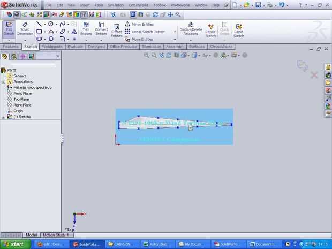Select the Smart Dimension tool
The height and width of the screenshot is (249, 332).
pyautogui.click(x=25, y=29)
